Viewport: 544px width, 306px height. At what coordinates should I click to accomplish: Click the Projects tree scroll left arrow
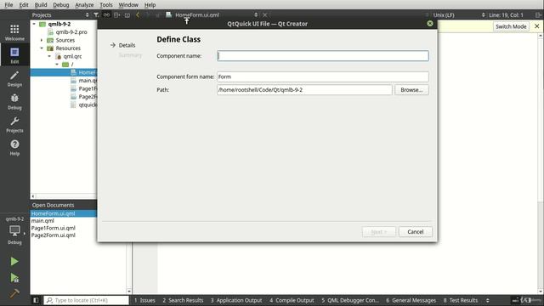pyautogui.click(x=33, y=196)
